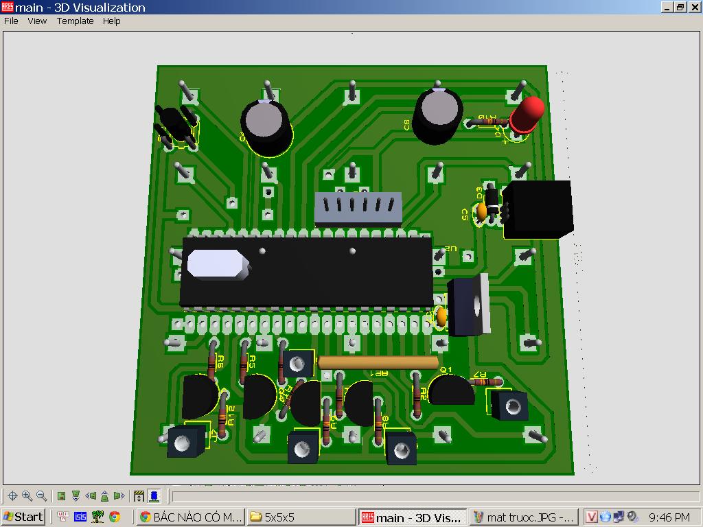Click the crosshair navigate view icon

coord(12,495)
